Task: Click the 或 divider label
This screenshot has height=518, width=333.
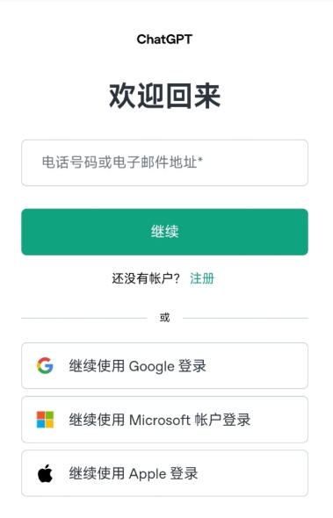Action: click(x=164, y=318)
